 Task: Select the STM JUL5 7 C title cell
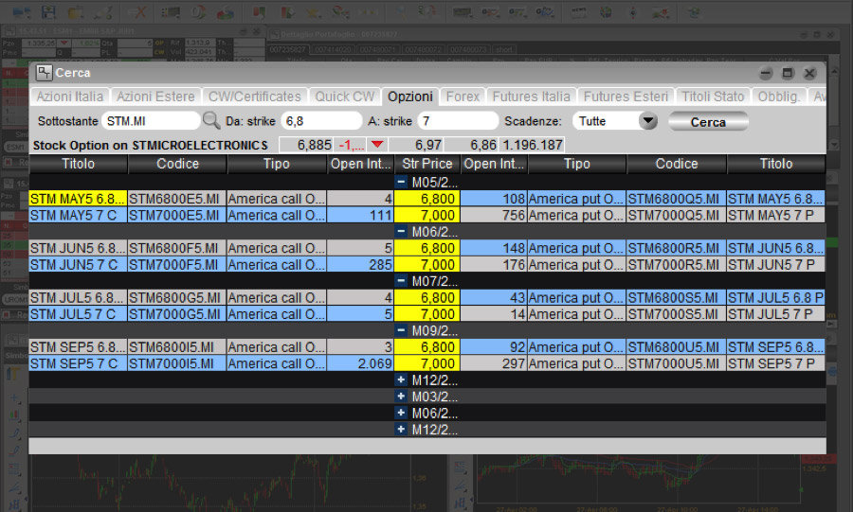pyautogui.click(x=78, y=314)
